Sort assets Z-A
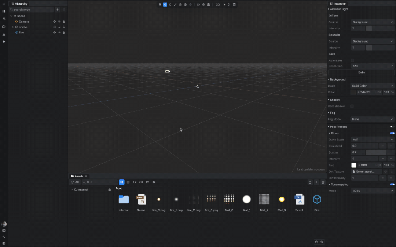This screenshot has width=396, height=247. tap(141, 182)
